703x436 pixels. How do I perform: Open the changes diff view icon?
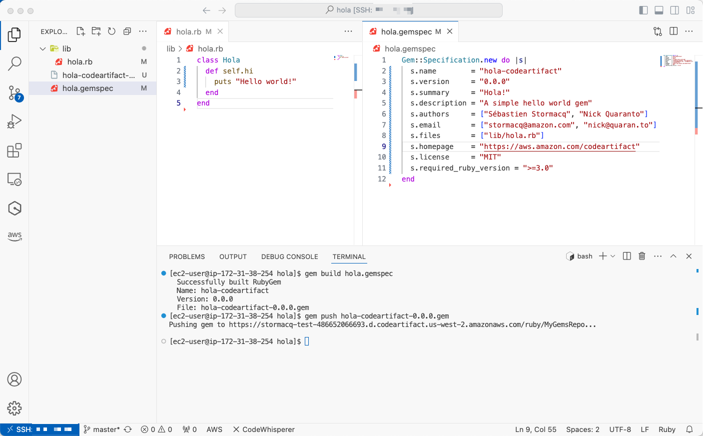pos(657,31)
